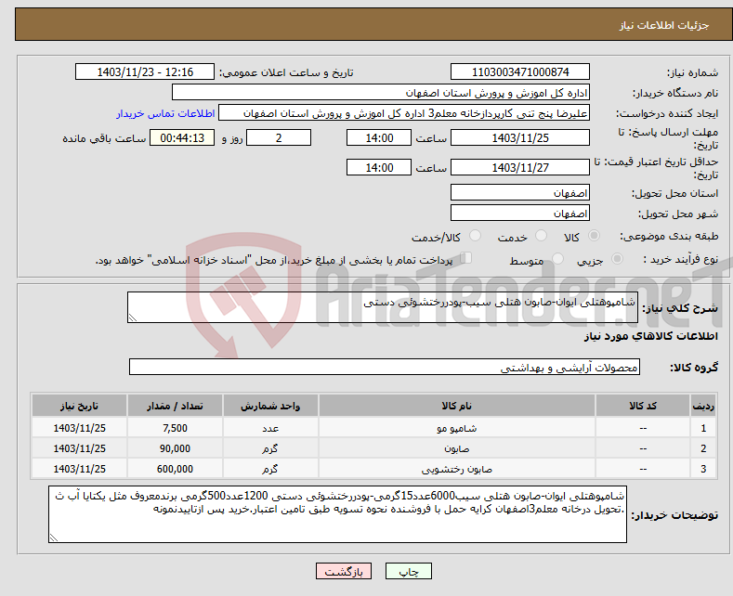Click the تعداد / مقدار column header
The width and height of the screenshot is (733, 596).
tap(175, 406)
